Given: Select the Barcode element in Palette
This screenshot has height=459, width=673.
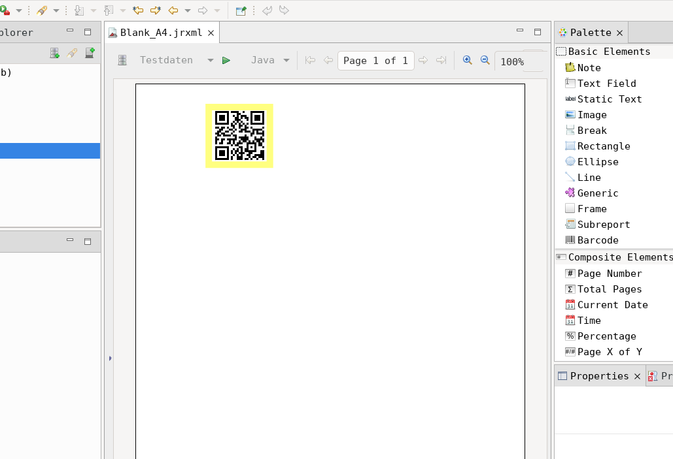Looking at the screenshot, I should point(597,240).
